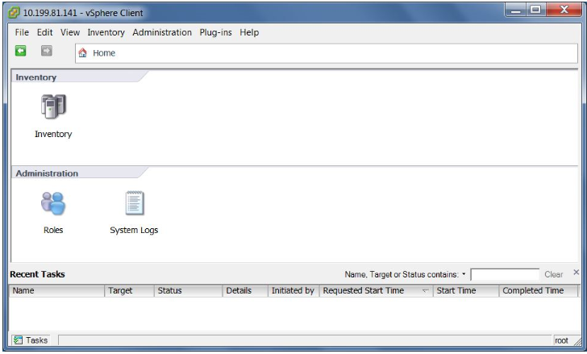Sort by the Status column header
Screen dimensions: 587x354
189,291
